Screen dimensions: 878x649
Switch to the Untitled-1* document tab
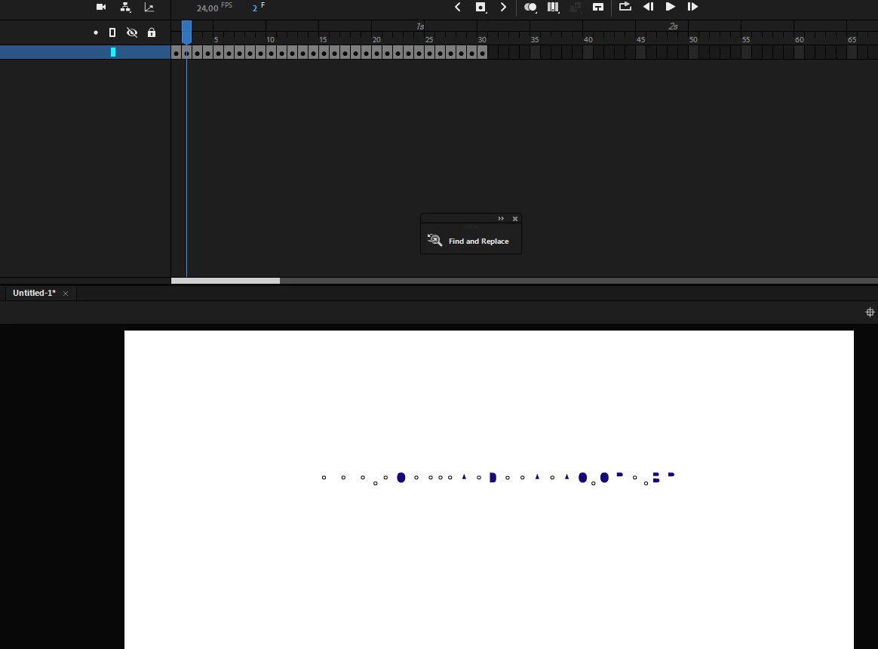[x=34, y=293]
